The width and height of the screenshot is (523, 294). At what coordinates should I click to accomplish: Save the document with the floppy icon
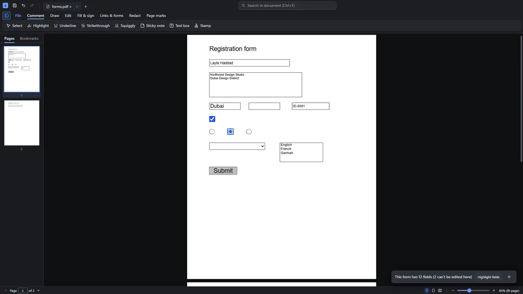(15, 6)
